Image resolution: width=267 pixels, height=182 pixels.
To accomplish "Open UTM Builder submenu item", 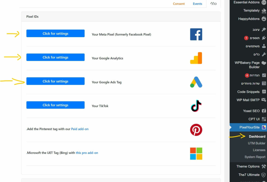I will coord(257,143).
